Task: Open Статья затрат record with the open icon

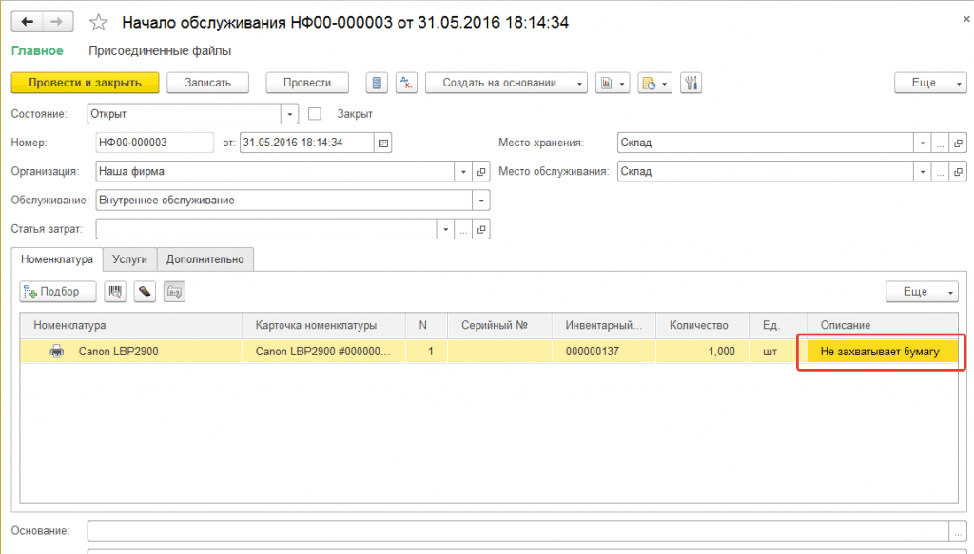Action: coord(481,230)
